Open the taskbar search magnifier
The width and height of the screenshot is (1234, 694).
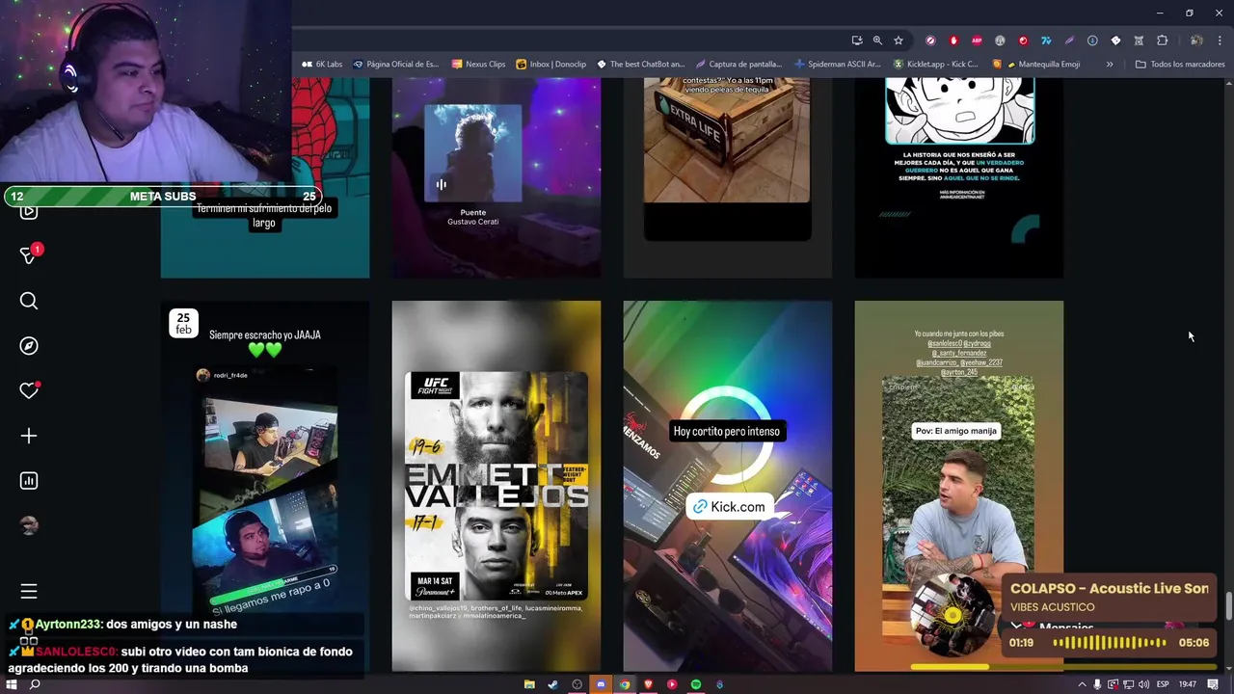[35, 684]
